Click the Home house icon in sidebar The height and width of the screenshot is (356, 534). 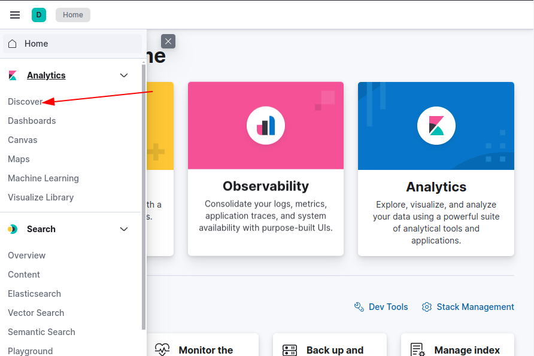[13, 44]
